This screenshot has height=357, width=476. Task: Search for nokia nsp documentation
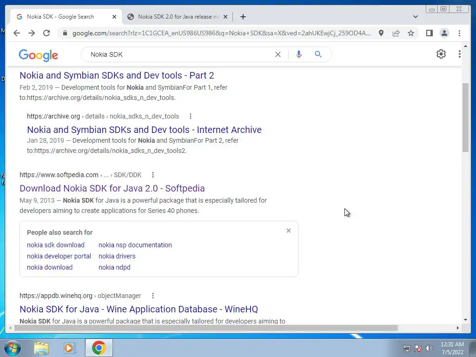point(135,245)
